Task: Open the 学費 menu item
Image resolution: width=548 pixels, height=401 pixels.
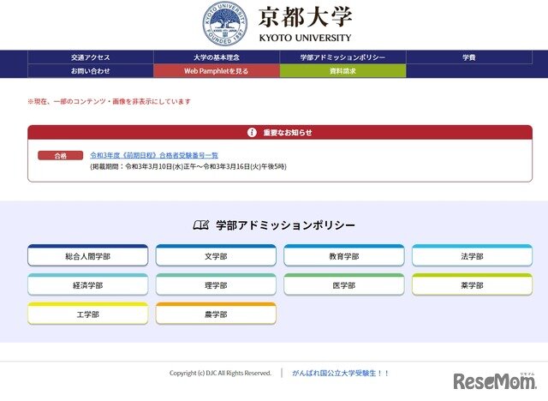Action: pos(469,57)
